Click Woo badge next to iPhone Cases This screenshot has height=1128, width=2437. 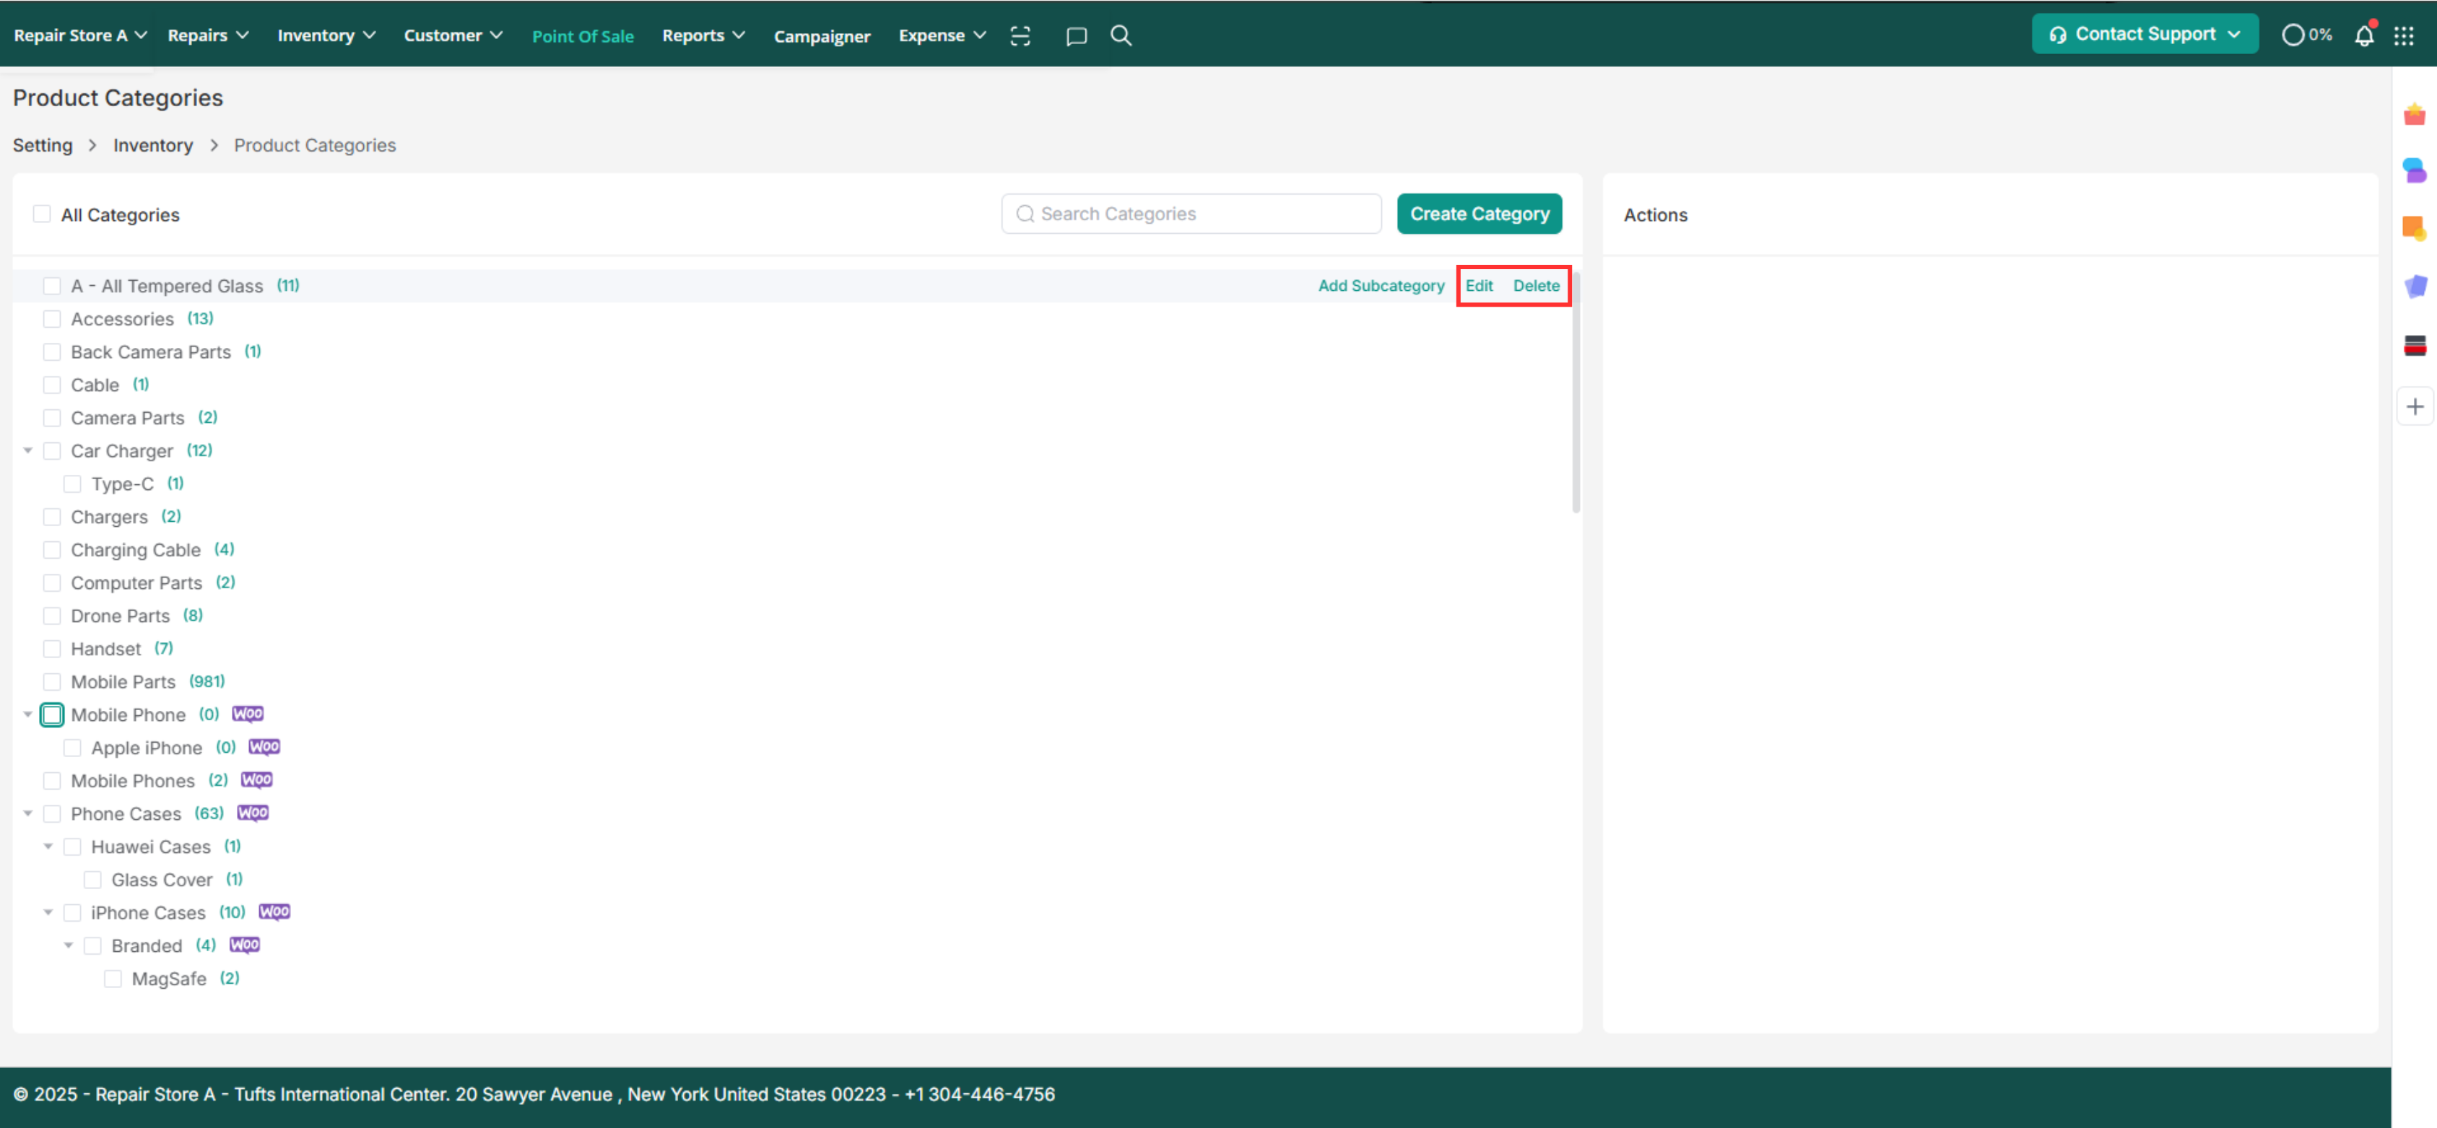point(274,911)
